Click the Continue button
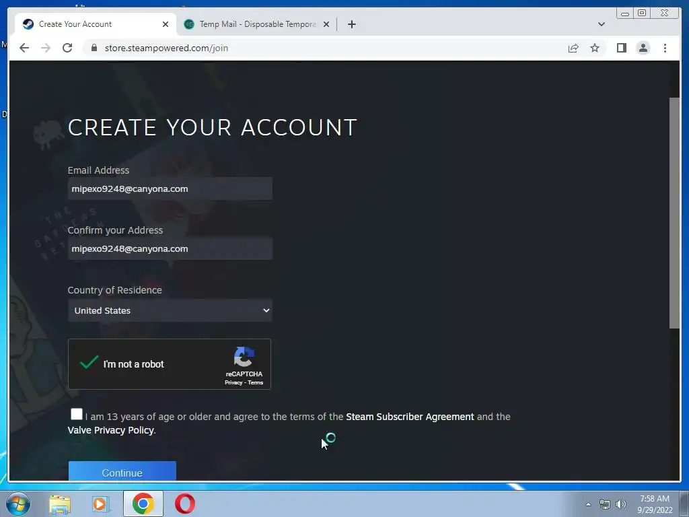The image size is (689, 517). [x=122, y=471]
